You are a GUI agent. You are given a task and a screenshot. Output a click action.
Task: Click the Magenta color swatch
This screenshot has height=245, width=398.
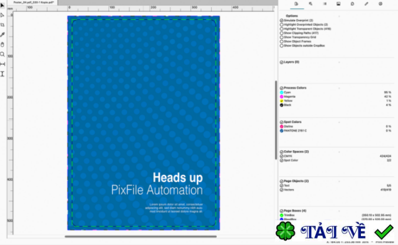point(282,97)
